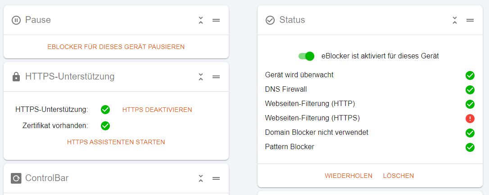The height and width of the screenshot is (195, 489).
Task: Collapse the ControlBar card
Action: pyautogui.click(x=201, y=178)
